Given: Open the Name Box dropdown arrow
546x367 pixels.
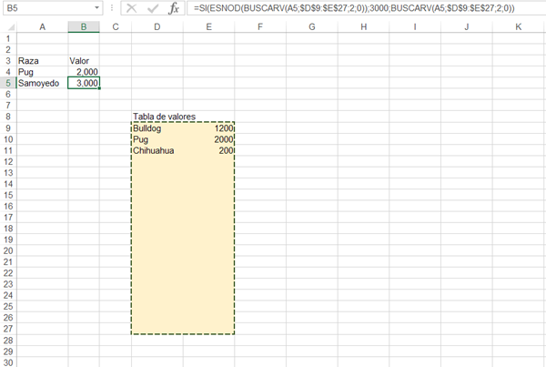Looking at the screenshot, I should [96, 7].
